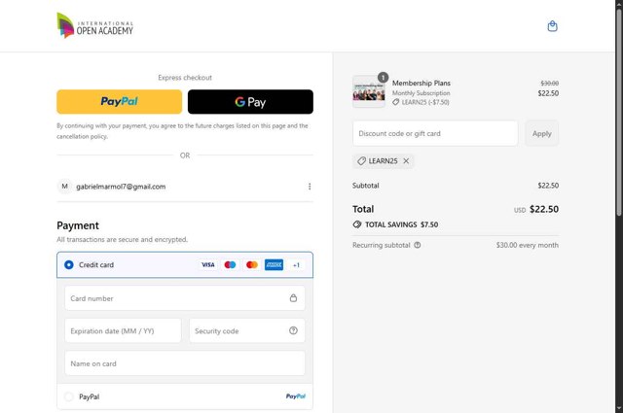Click the International Open Academy logo
Screen dimensions: 623x413
[95, 25]
